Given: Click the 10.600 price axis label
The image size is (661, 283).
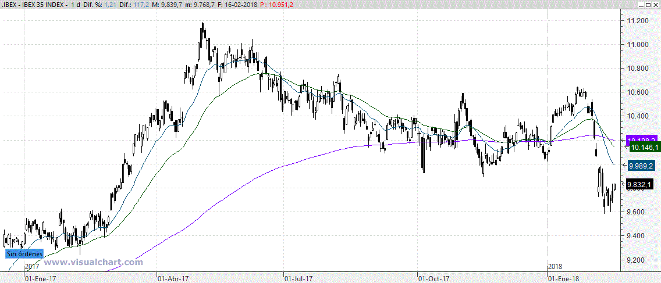Looking at the screenshot, I should tap(637, 92).
